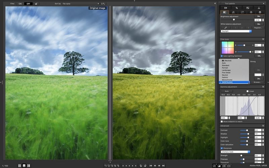Click the Auto button in Gamma adjustment
Image resolution: width=269 pixels, height=168 pixels.
pos(226,91)
